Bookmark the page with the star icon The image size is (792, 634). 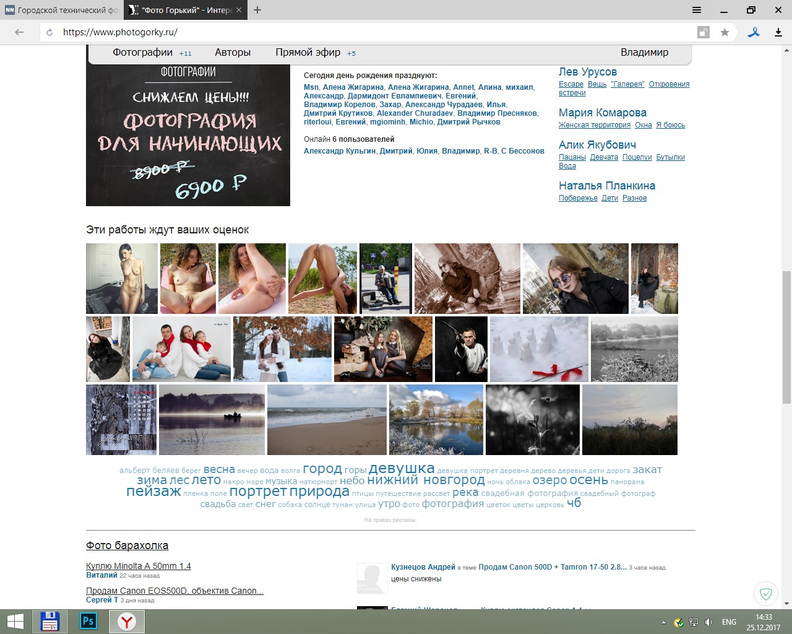[725, 32]
